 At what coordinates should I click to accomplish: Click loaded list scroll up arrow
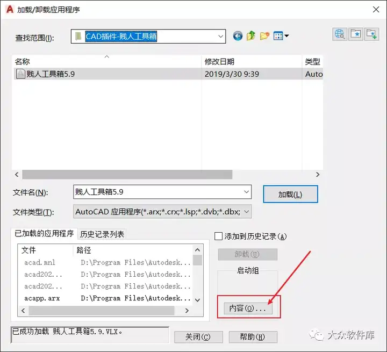coord(197,250)
